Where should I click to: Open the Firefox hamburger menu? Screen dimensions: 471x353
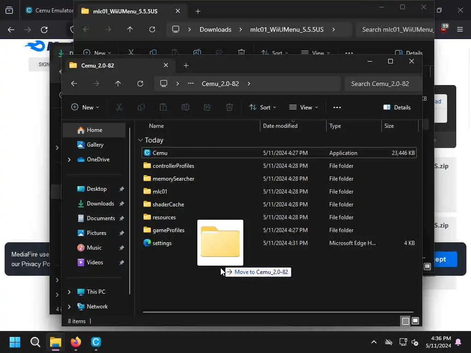pos(460,29)
